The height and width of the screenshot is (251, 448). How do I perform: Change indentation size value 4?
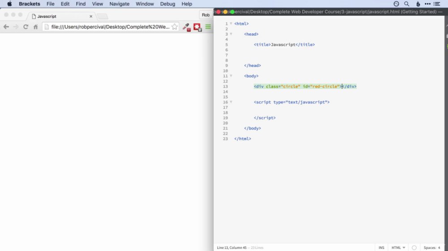coord(439,247)
